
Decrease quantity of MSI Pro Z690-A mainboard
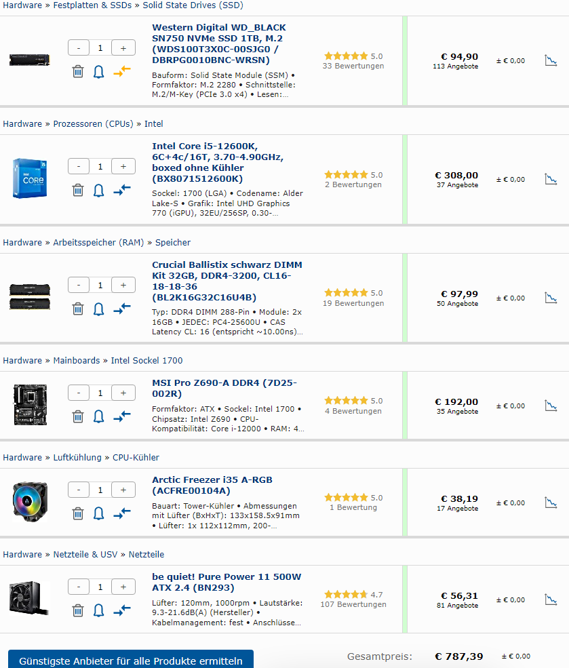79,393
